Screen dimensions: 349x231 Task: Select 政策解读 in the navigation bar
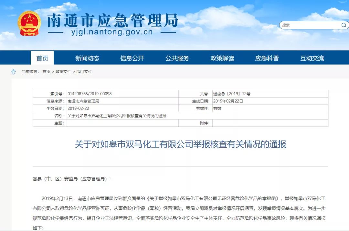click(x=222, y=58)
